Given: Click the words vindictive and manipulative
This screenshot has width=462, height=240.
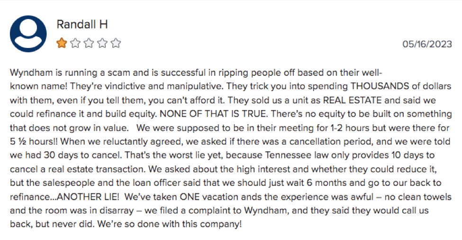Looking at the screenshot, I should click(163, 86).
